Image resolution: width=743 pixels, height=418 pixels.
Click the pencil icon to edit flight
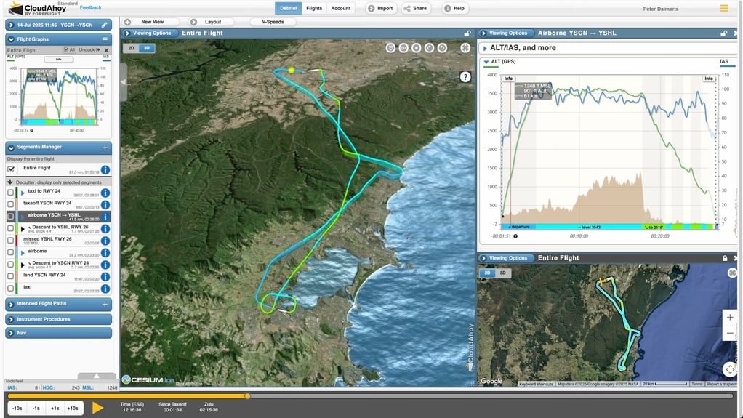105,25
